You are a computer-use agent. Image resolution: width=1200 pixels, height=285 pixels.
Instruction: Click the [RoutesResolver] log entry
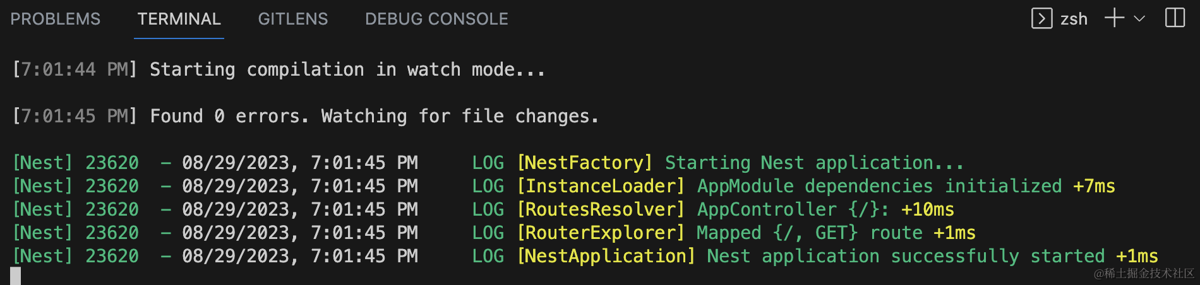point(601,209)
